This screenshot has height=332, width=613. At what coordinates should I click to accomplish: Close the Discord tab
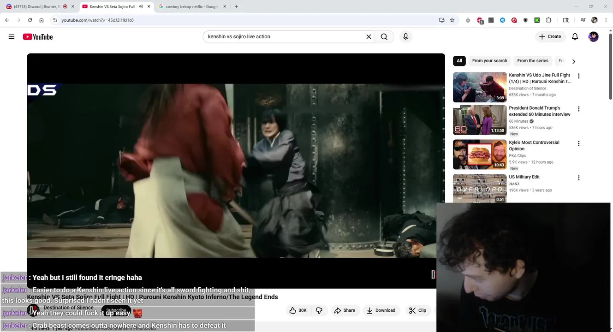tap(73, 6)
